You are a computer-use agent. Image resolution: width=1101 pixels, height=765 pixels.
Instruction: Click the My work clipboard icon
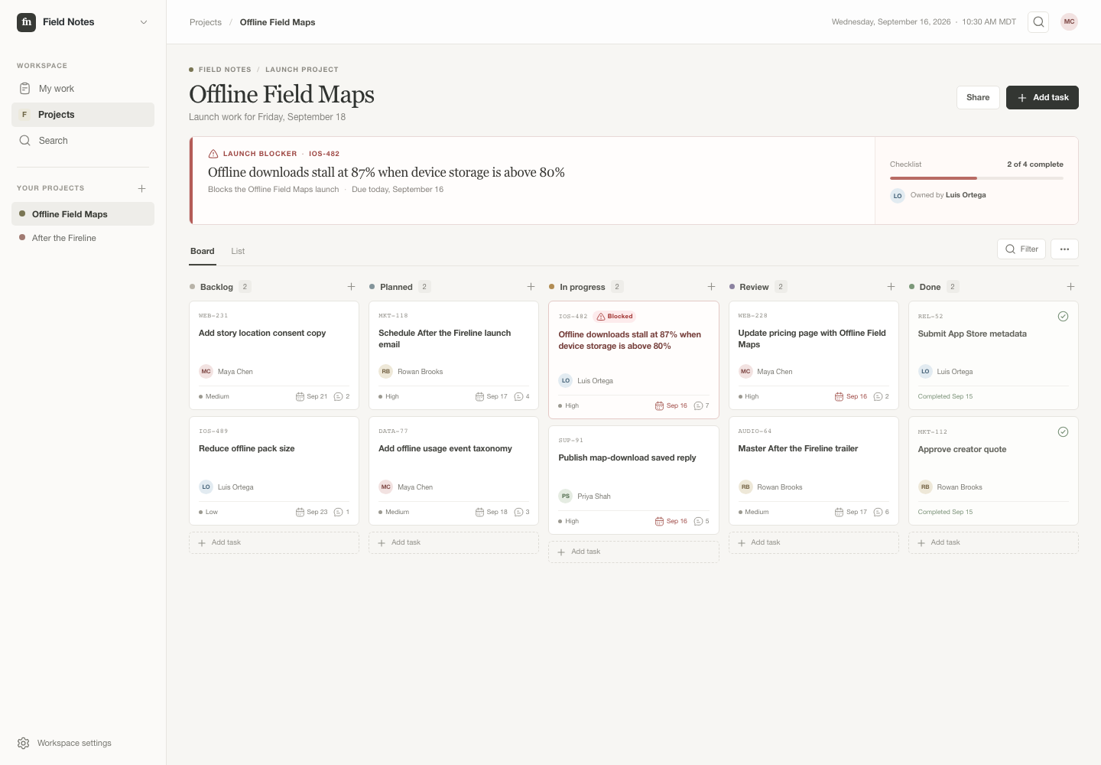24,89
